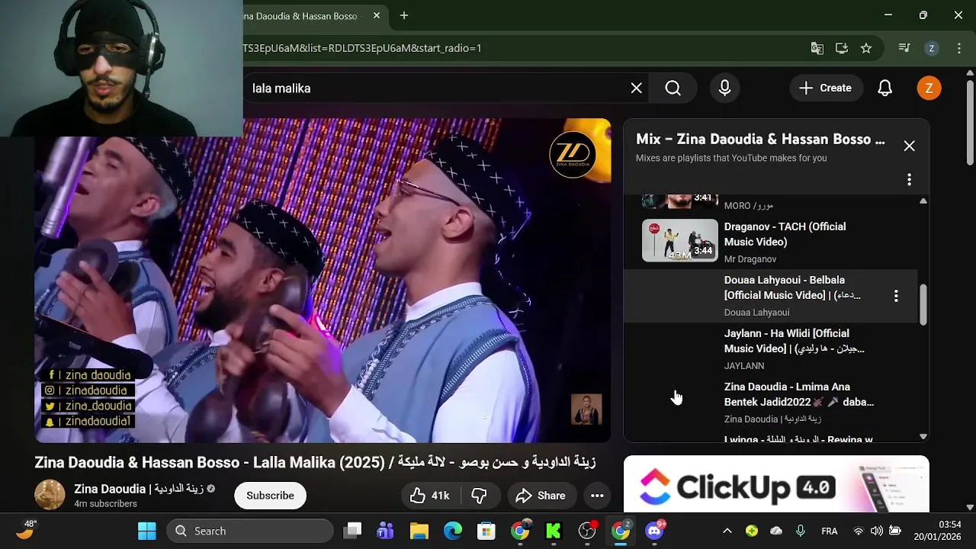This screenshot has height=549, width=976.
Task: Like the video showing 41k likes
Action: pos(429,496)
